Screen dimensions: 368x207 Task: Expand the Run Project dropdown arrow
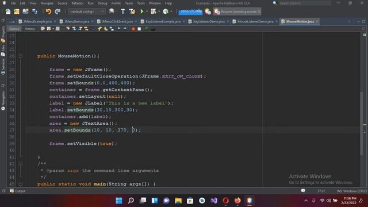147,11
